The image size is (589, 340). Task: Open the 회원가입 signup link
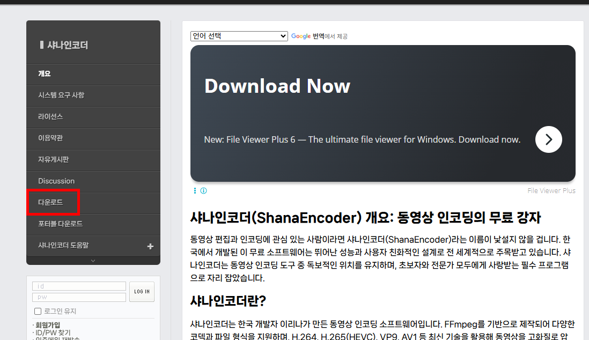pos(48,324)
